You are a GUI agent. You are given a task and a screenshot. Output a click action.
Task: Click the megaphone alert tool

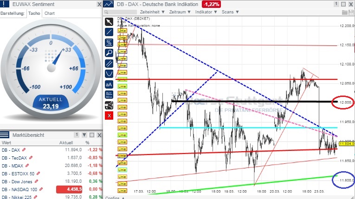pos(109,105)
